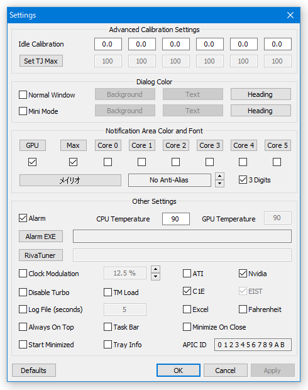Click the Mini Mode Heading color button
The image size is (308, 390).
[x=260, y=111]
